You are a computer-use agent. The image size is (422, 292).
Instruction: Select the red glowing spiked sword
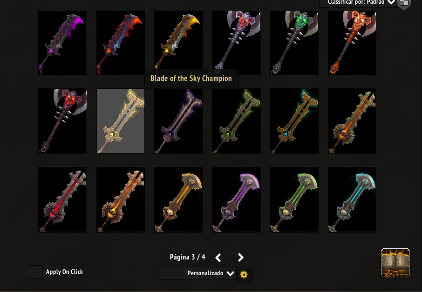pyautogui.click(x=62, y=200)
